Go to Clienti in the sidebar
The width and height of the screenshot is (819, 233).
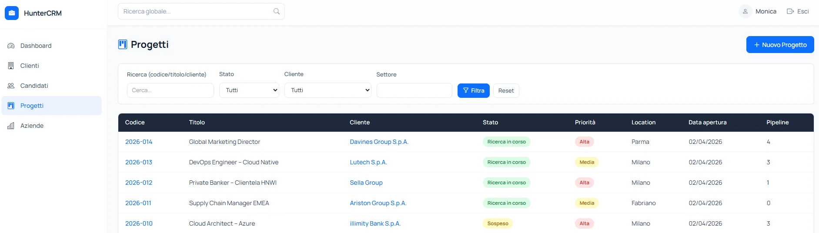point(52,66)
